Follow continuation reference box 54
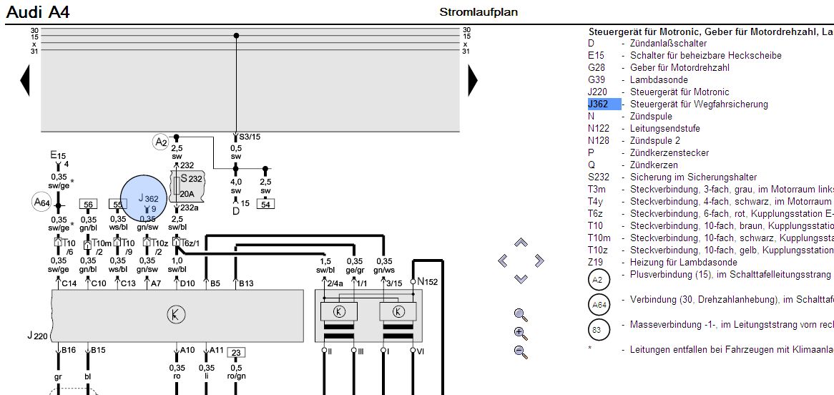This screenshot has height=395, width=834. coord(265,204)
